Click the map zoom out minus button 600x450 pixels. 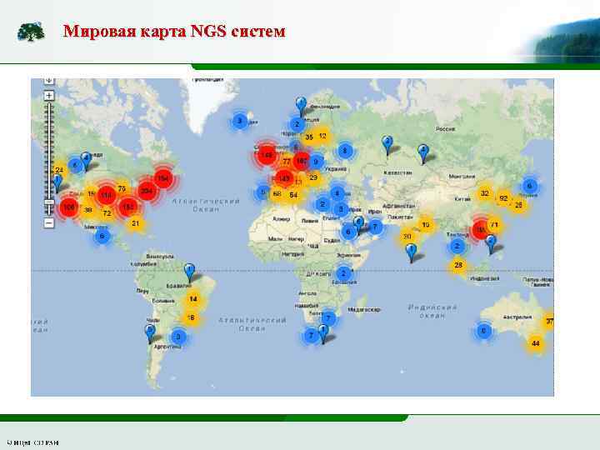pyautogui.click(x=49, y=222)
